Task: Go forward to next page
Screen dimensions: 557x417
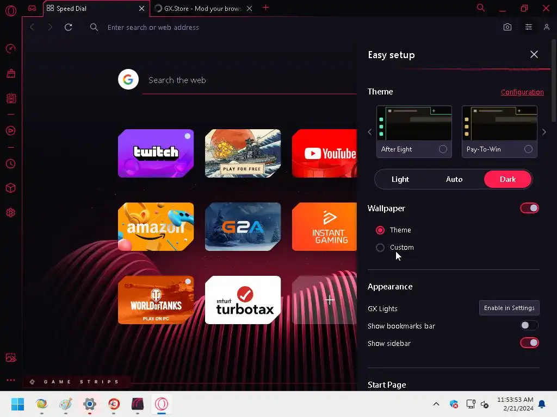Action: [x=49, y=27]
